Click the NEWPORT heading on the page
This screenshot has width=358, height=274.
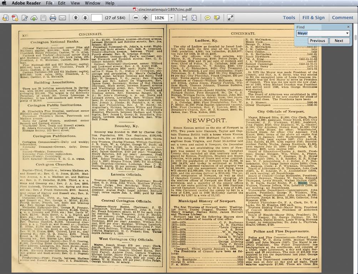point(207,121)
